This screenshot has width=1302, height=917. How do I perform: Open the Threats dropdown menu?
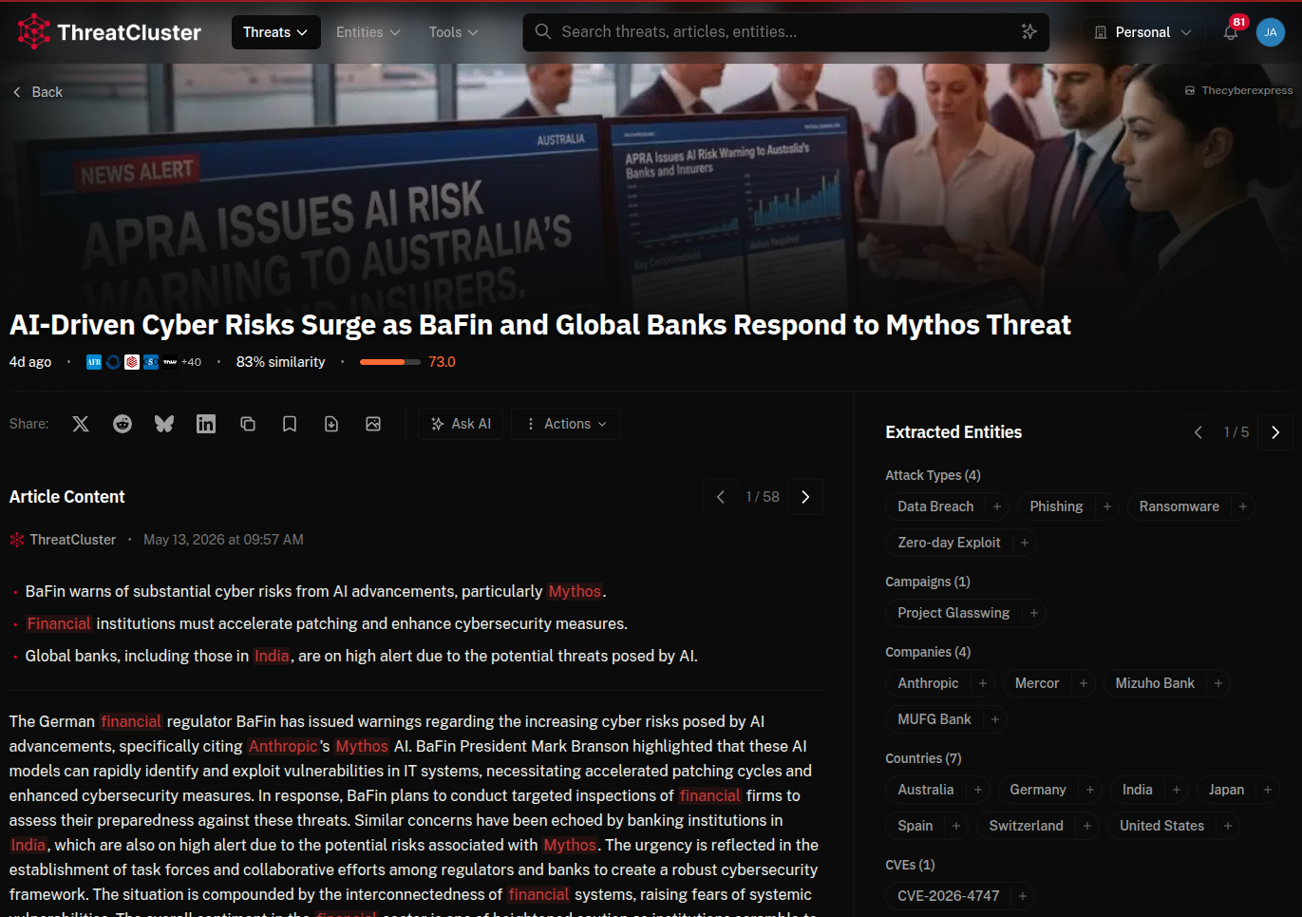(275, 32)
